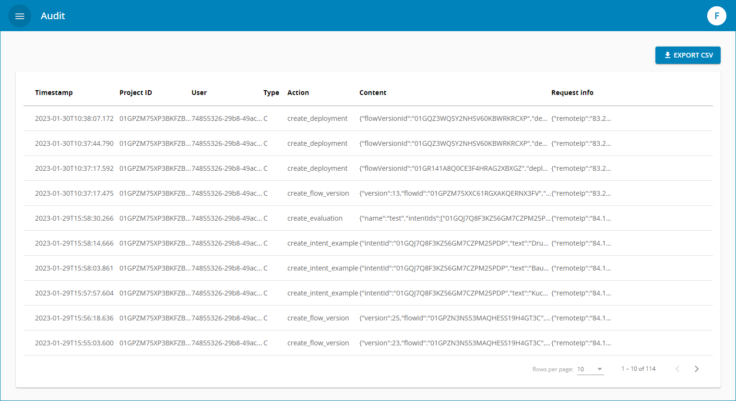Screen dimensions: 736x401
Task: Select timestamp 2023-01-30T10:38:07.172
Action: 74,118
